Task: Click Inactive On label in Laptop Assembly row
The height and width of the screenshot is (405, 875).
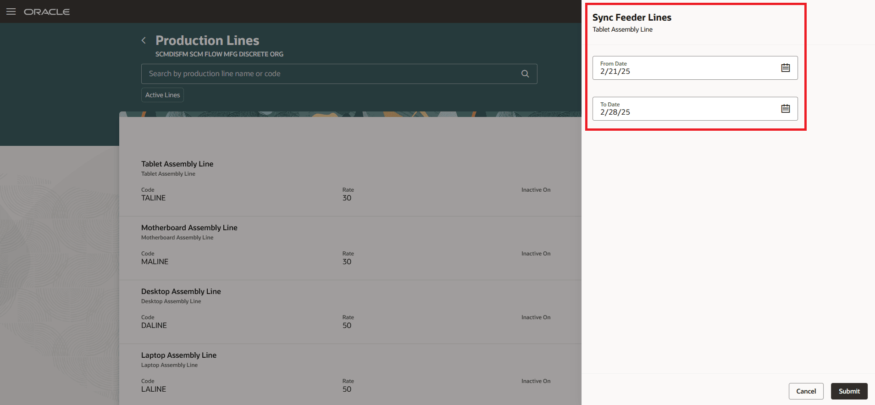Action: pyautogui.click(x=536, y=381)
